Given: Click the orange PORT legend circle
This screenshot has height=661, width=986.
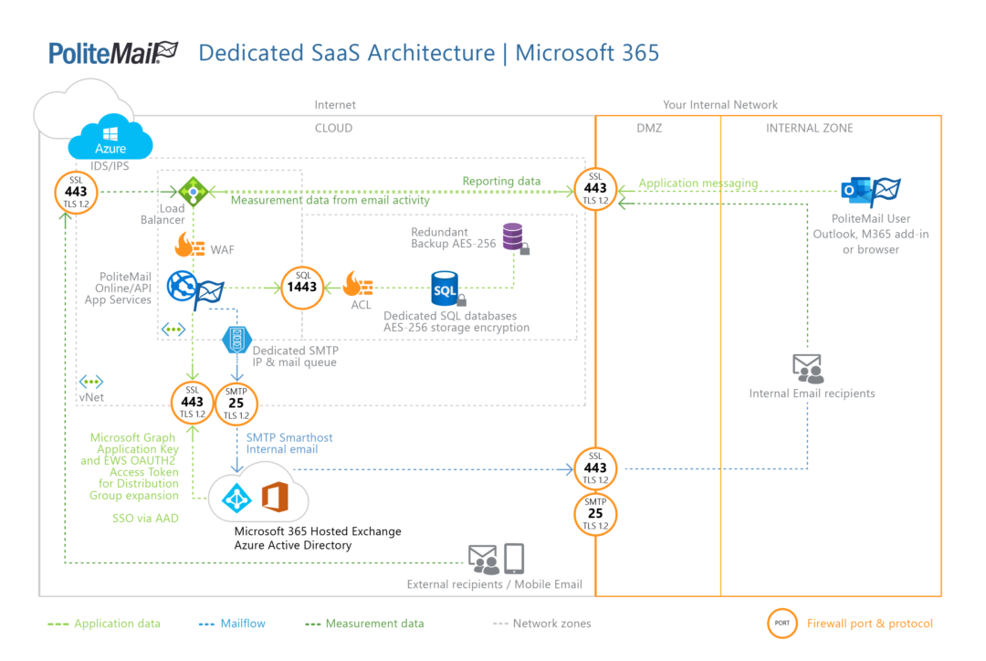Looking at the screenshot, I should pos(782,624).
